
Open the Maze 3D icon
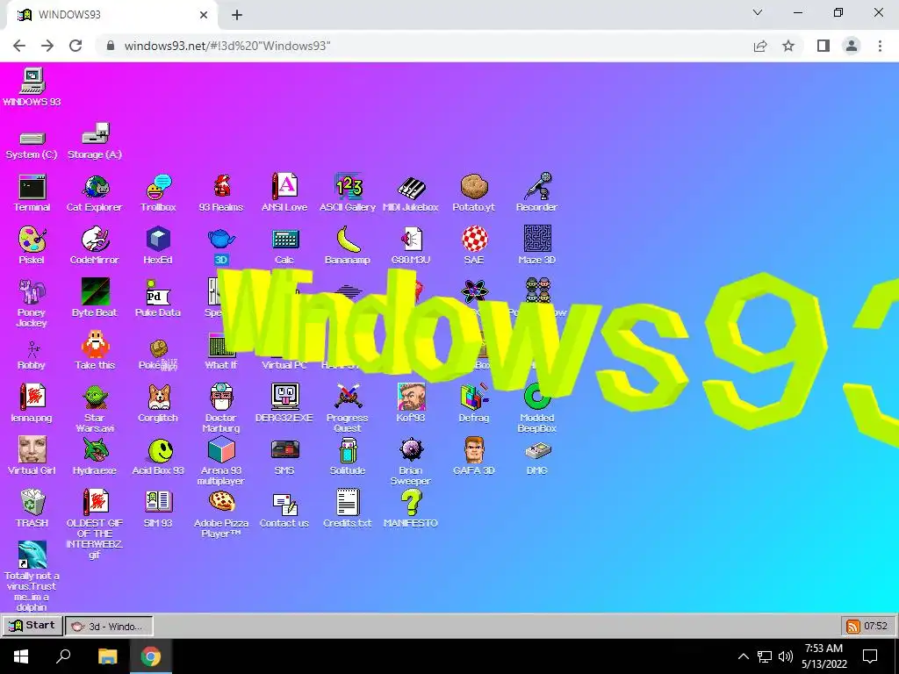click(x=537, y=239)
